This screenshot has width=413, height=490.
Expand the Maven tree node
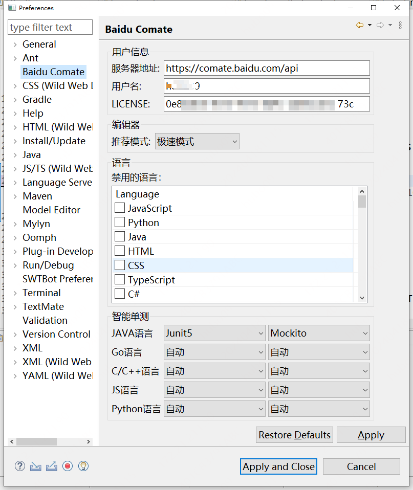15,196
